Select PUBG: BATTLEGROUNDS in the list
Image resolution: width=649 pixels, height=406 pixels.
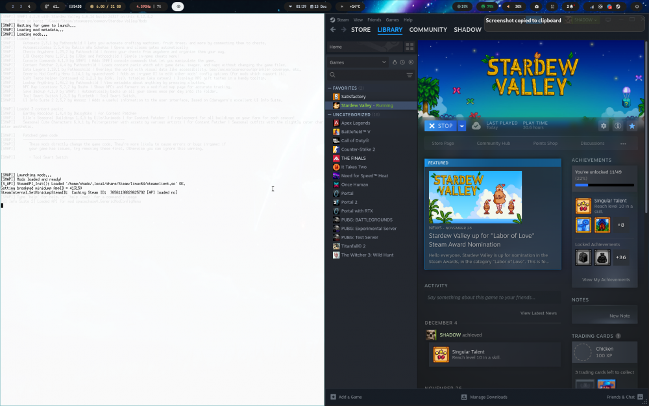click(371, 220)
